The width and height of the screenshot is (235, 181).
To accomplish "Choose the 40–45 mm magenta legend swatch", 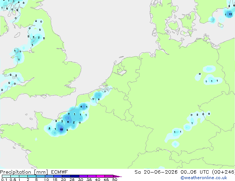I will tap(100, 176).
